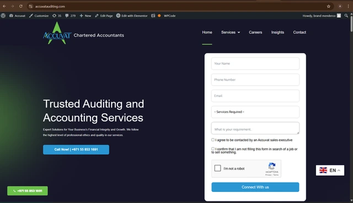This screenshot has height=203, width=353.
Task: Open the Contact page
Action: [299, 33]
